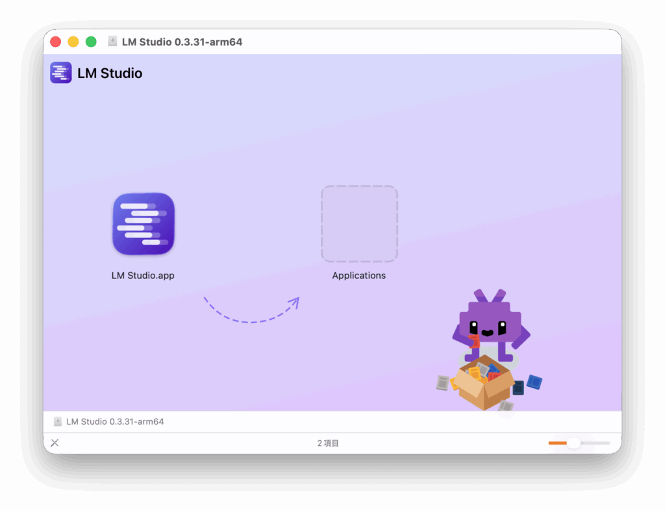
Task: Click the "2 項目" item count text
Action: (x=328, y=443)
